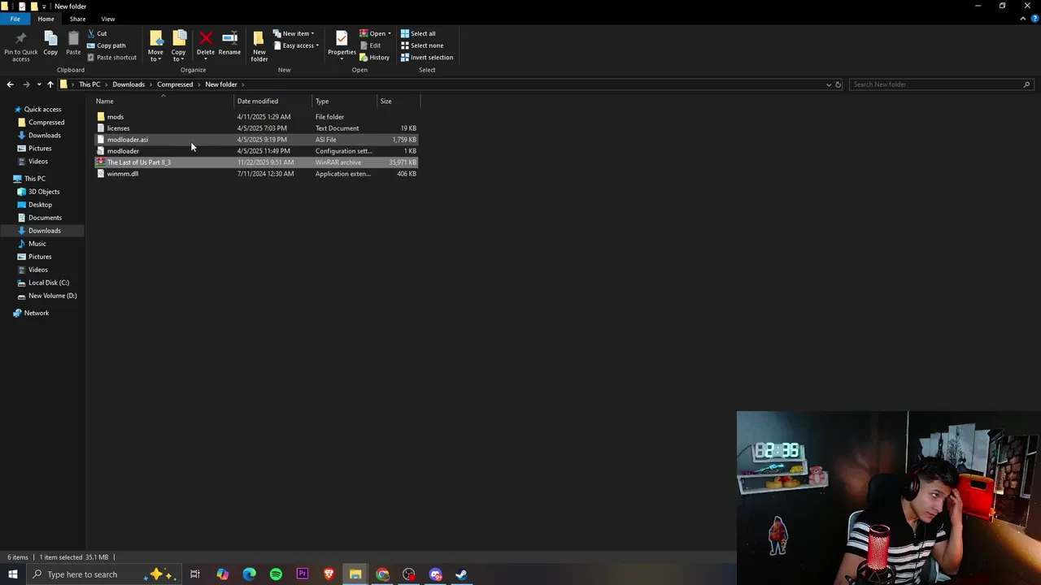This screenshot has width=1041, height=585.
Task: Select the modloader.asi file
Action: tap(256, 140)
